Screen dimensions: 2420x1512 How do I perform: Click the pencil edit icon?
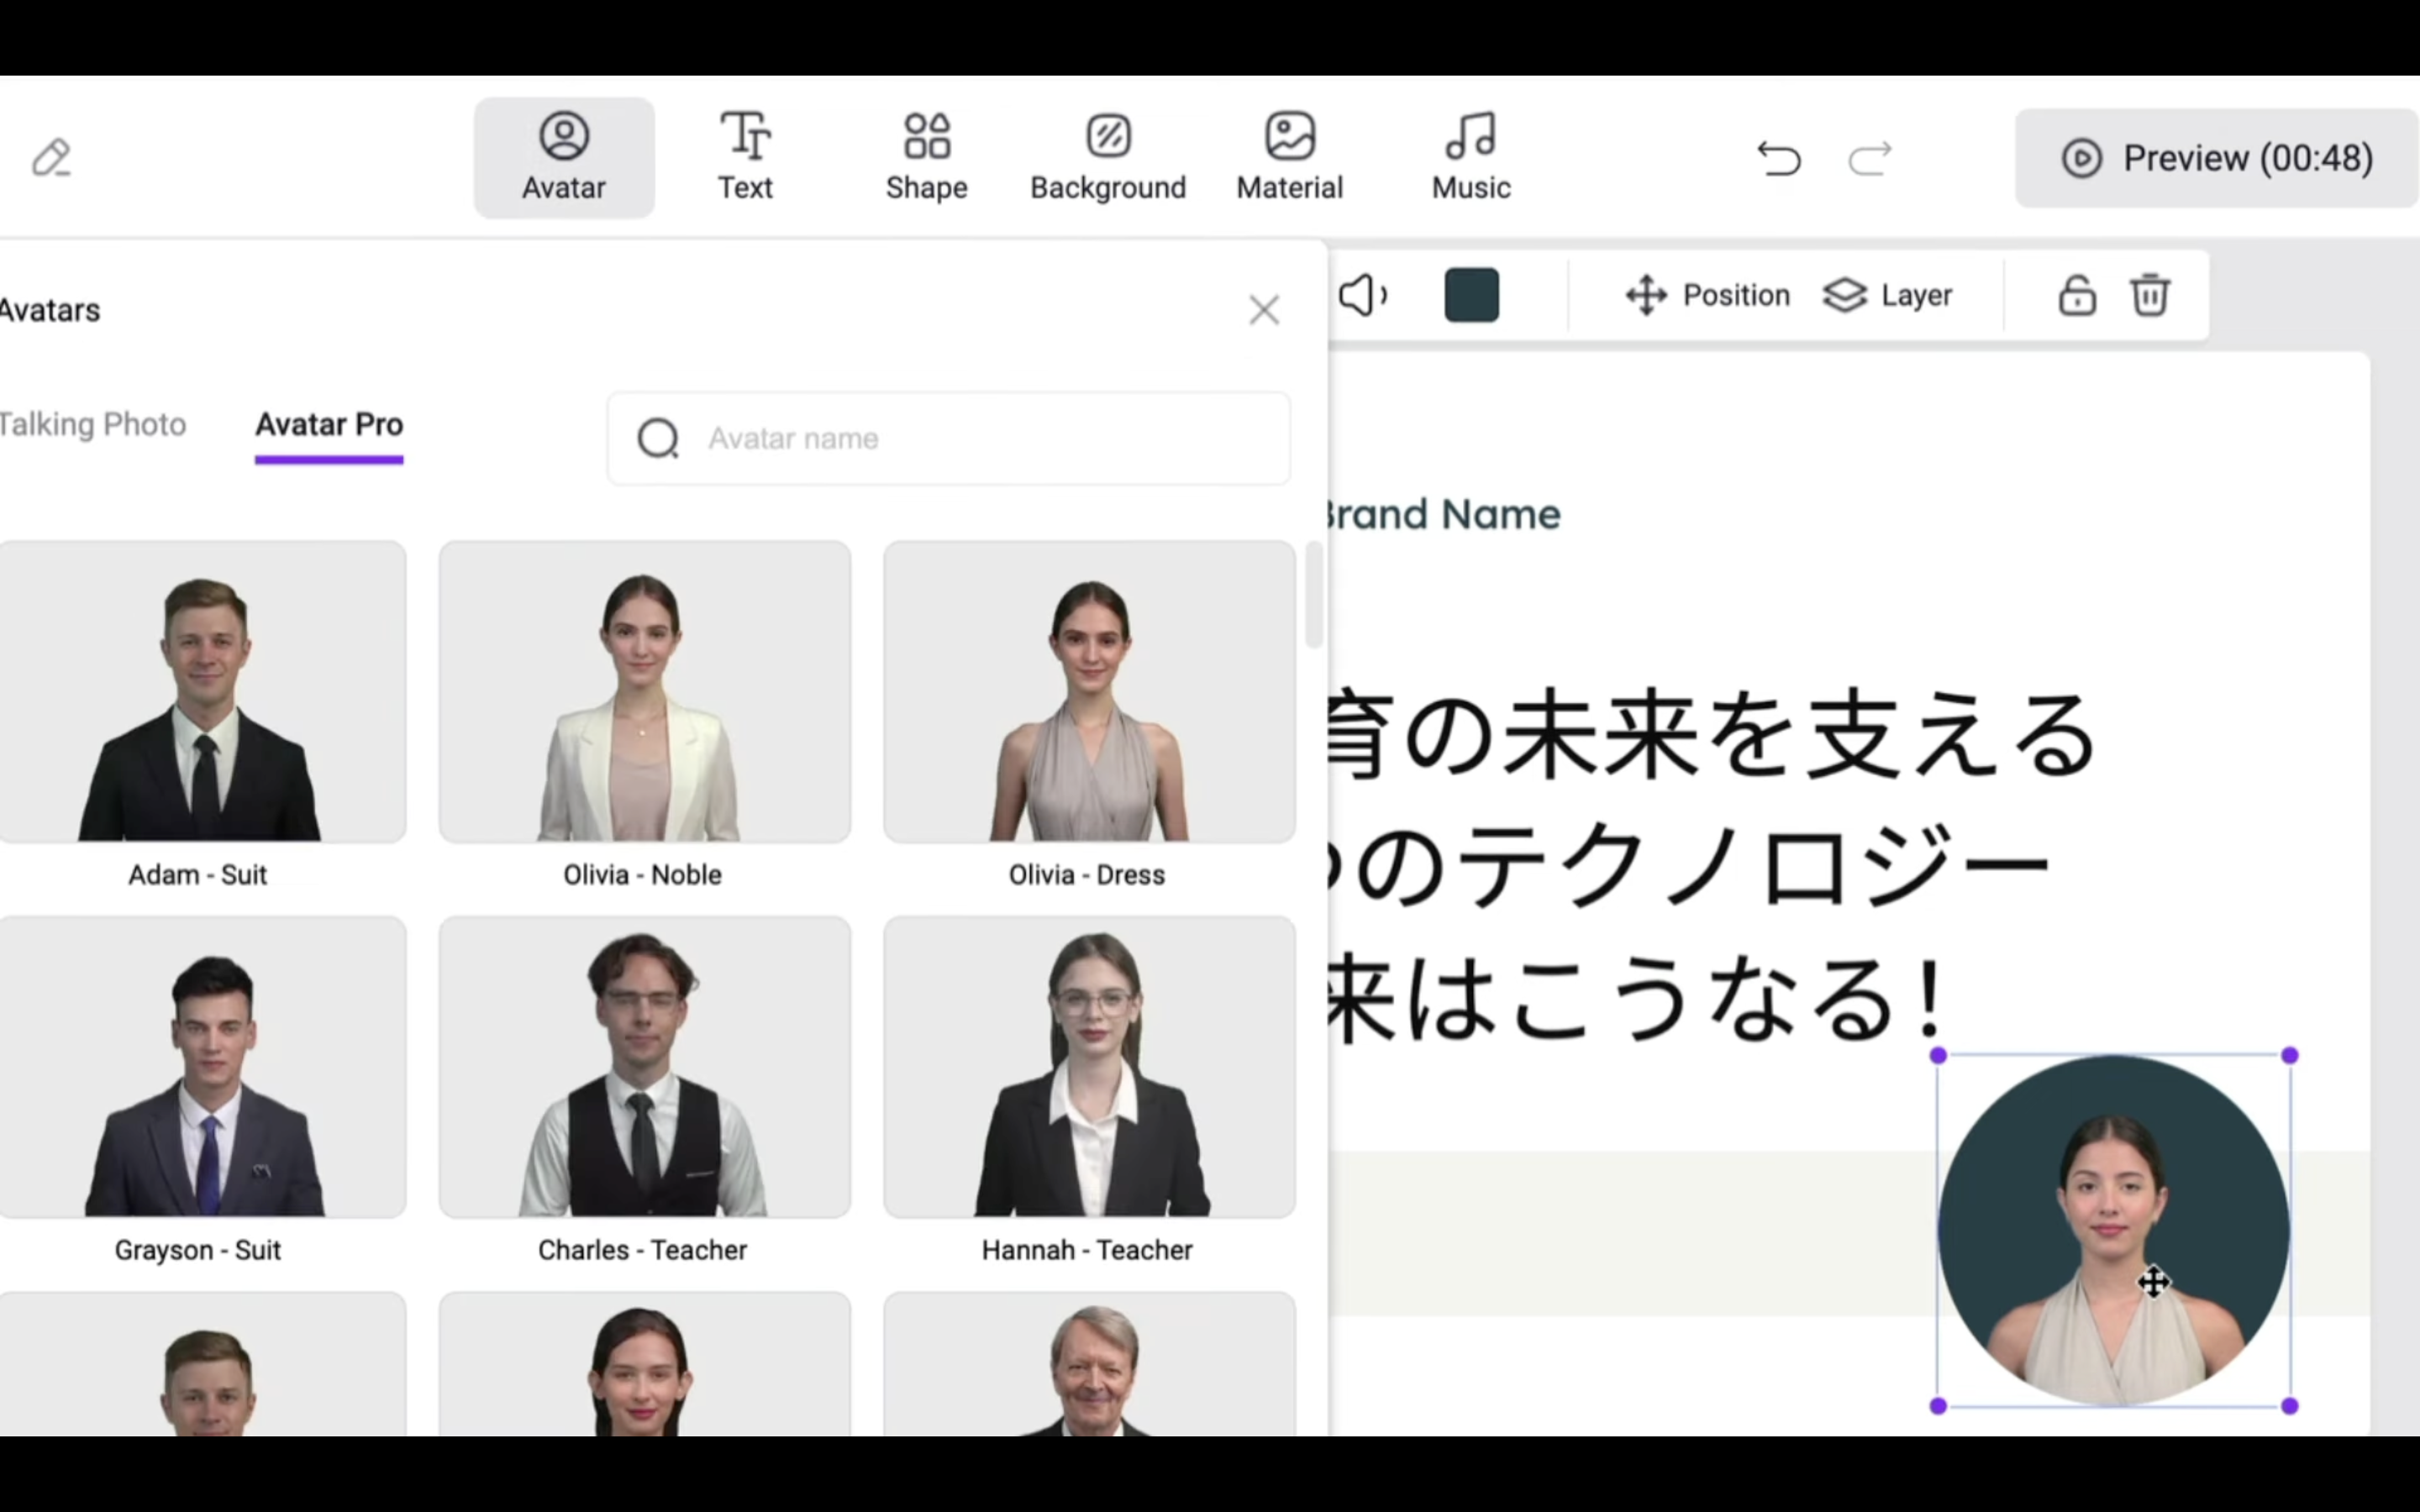pos(51,158)
